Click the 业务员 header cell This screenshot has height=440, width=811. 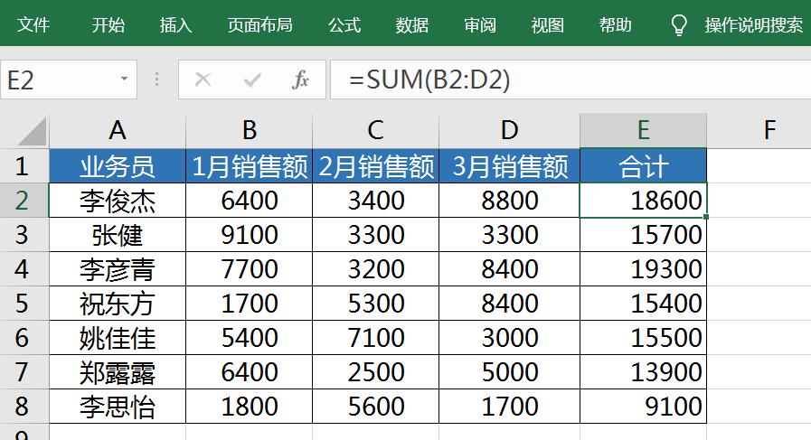tap(118, 166)
